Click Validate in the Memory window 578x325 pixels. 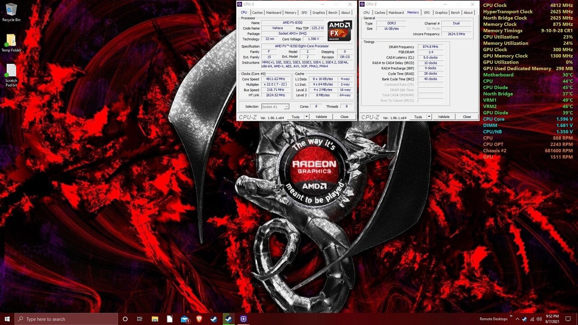coord(443,116)
